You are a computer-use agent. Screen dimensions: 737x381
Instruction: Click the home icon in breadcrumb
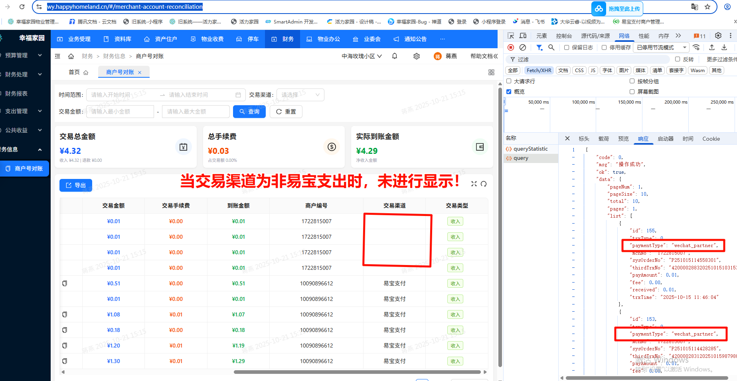point(71,56)
